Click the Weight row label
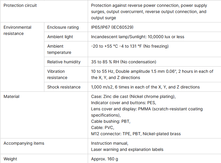Viewport: 221px width, 163px height. pyautogui.click(x=10, y=159)
